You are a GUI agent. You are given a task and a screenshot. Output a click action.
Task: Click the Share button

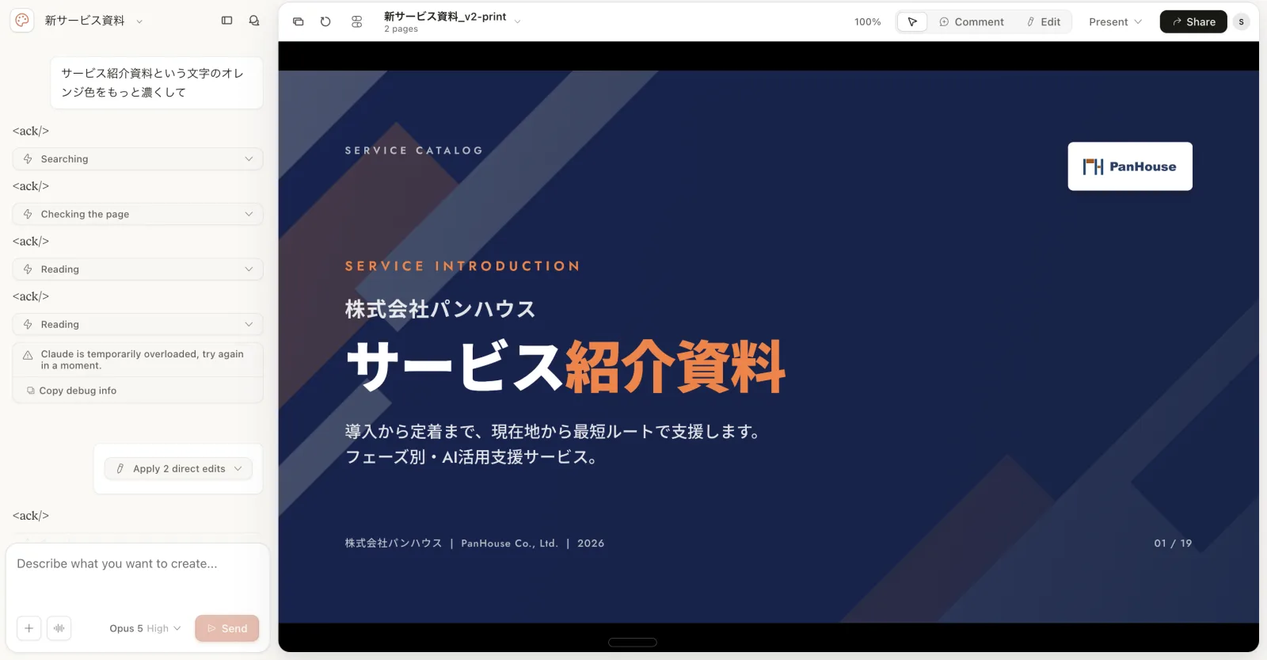tap(1193, 22)
